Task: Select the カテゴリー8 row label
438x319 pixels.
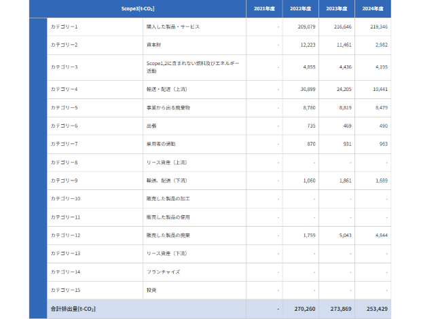Action: pyautogui.click(x=65, y=162)
